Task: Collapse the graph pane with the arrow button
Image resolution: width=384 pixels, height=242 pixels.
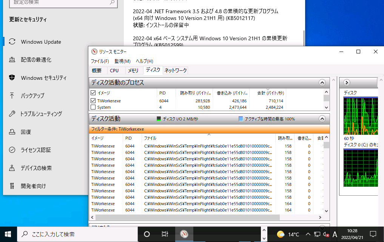Action: [347, 83]
